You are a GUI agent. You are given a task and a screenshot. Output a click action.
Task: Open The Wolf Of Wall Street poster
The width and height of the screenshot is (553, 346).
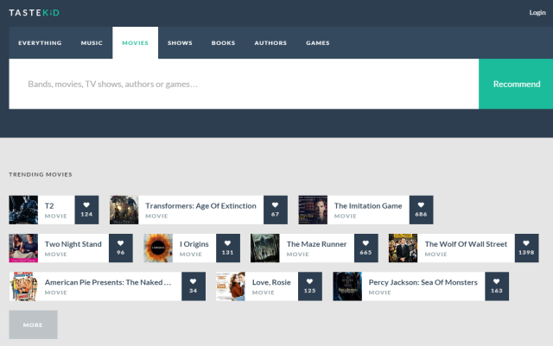(x=403, y=248)
